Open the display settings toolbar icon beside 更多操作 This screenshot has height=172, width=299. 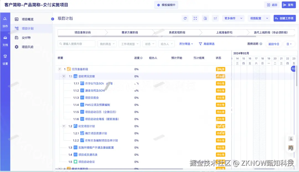point(215,18)
